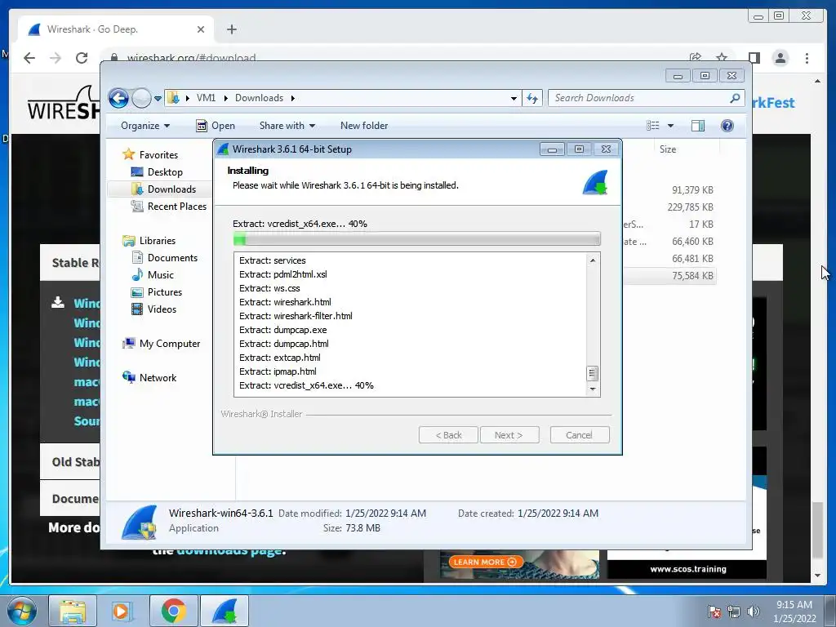
Task: Click the Explorer help icon
Action: click(727, 126)
